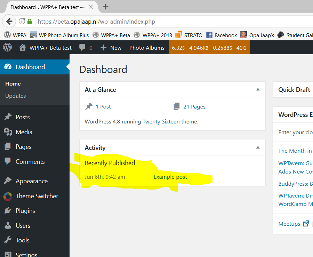Click the address bar URL field
This screenshot has width=313, height=257.
point(174,22)
